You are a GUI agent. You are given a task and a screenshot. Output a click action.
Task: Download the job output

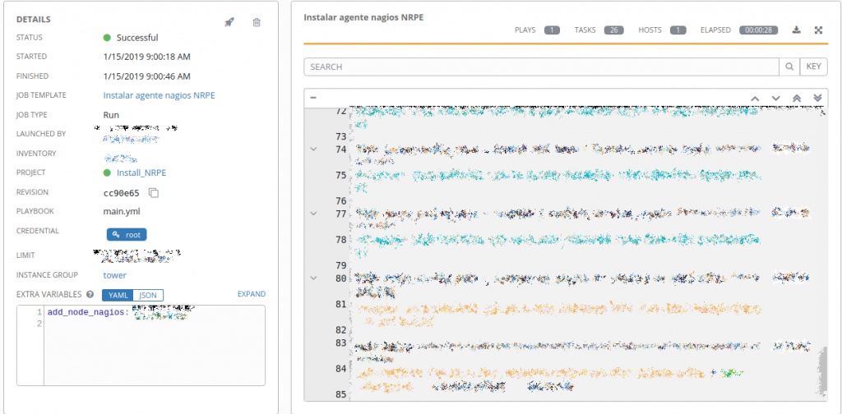(796, 30)
